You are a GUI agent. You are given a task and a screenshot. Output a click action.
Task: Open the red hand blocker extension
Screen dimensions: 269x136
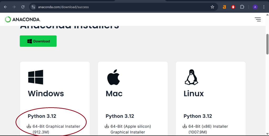point(233,7)
